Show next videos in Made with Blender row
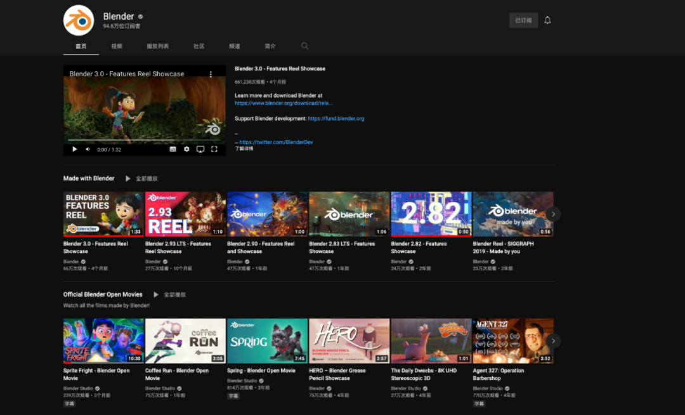685x415 pixels. [553, 214]
